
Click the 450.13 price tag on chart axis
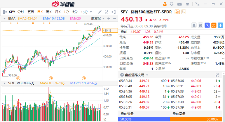110,30
